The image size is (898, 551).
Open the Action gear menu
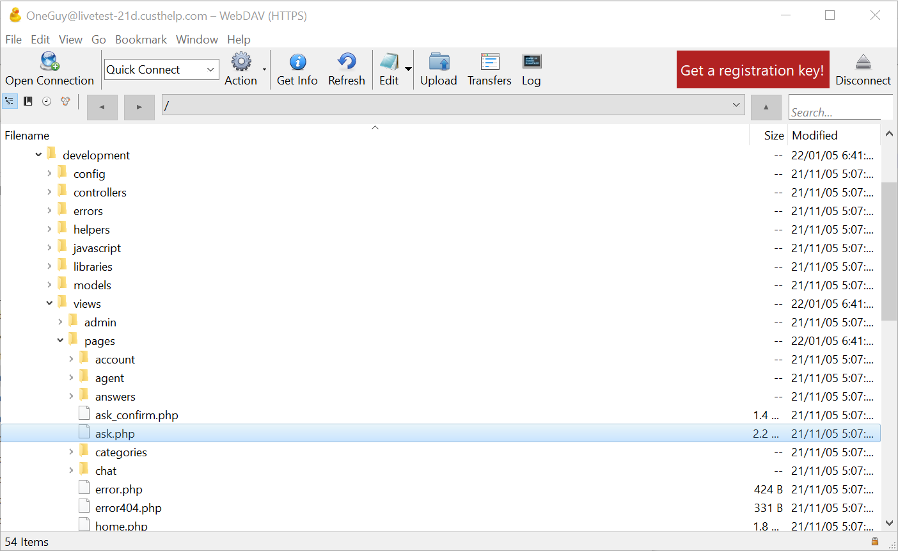pos(241,61)
